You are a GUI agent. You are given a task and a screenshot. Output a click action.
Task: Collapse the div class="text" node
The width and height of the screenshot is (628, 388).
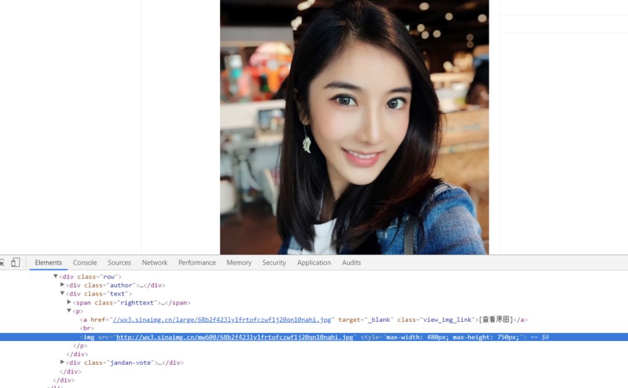click(x=62, y=293)
